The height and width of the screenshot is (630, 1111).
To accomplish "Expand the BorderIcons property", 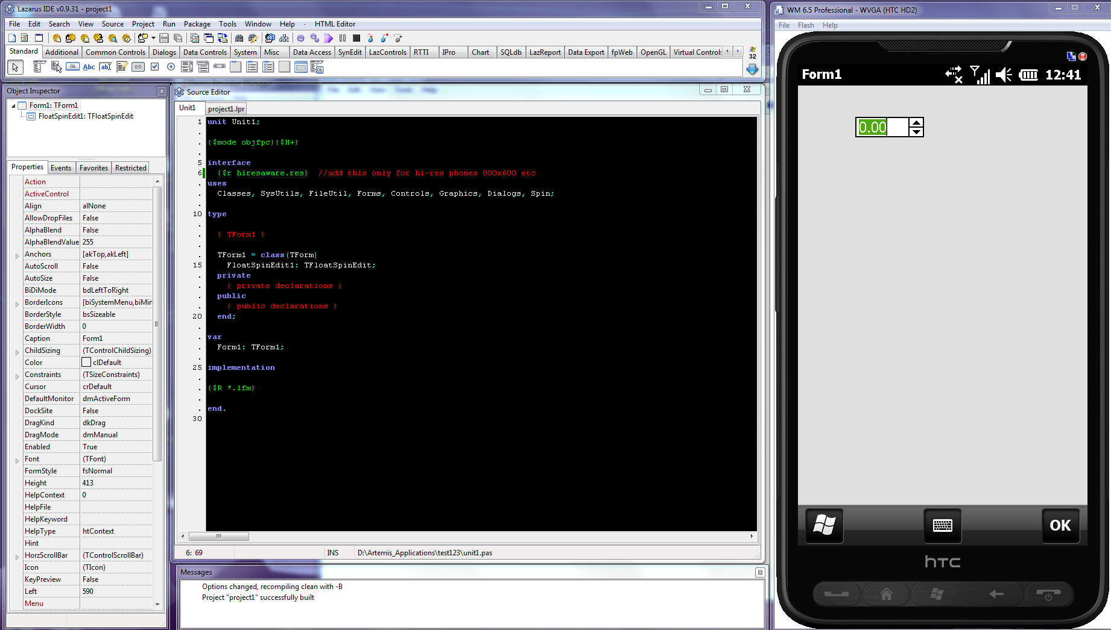I will [17, 304].
